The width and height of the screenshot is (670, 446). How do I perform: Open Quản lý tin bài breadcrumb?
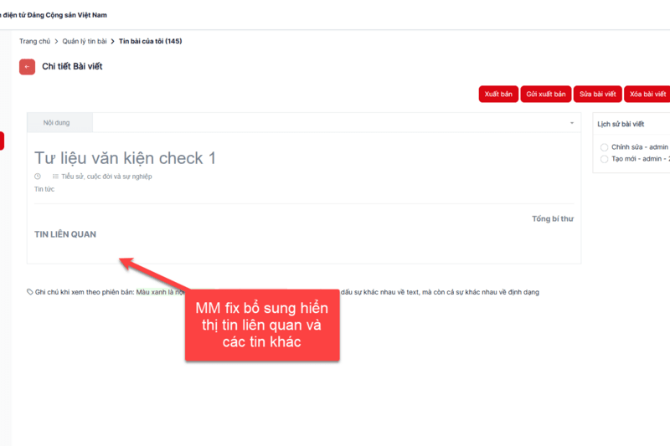pyautogui.click(x=85, y=41)
